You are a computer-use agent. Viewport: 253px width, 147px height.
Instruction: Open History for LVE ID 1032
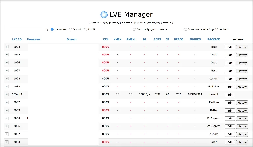click(x=242, y=103)
